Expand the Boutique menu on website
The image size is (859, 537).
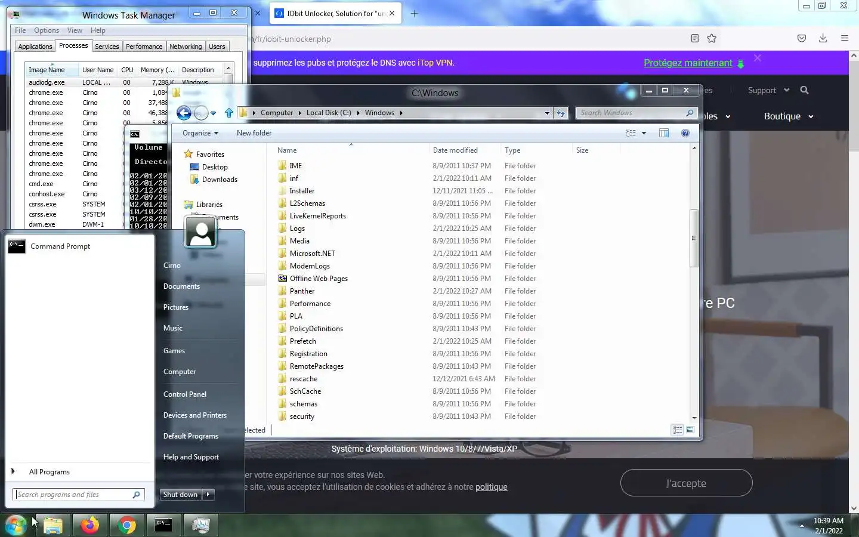789,116
